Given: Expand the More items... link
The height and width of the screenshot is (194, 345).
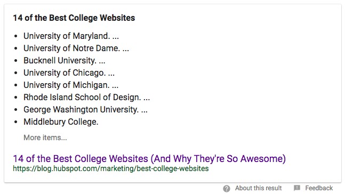Looking at the screenshot, I should [45, 138].
